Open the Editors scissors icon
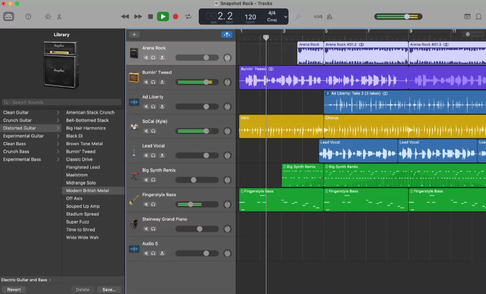 [59, 16]
